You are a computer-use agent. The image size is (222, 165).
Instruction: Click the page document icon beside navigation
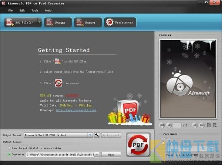[x=209, y=125]
